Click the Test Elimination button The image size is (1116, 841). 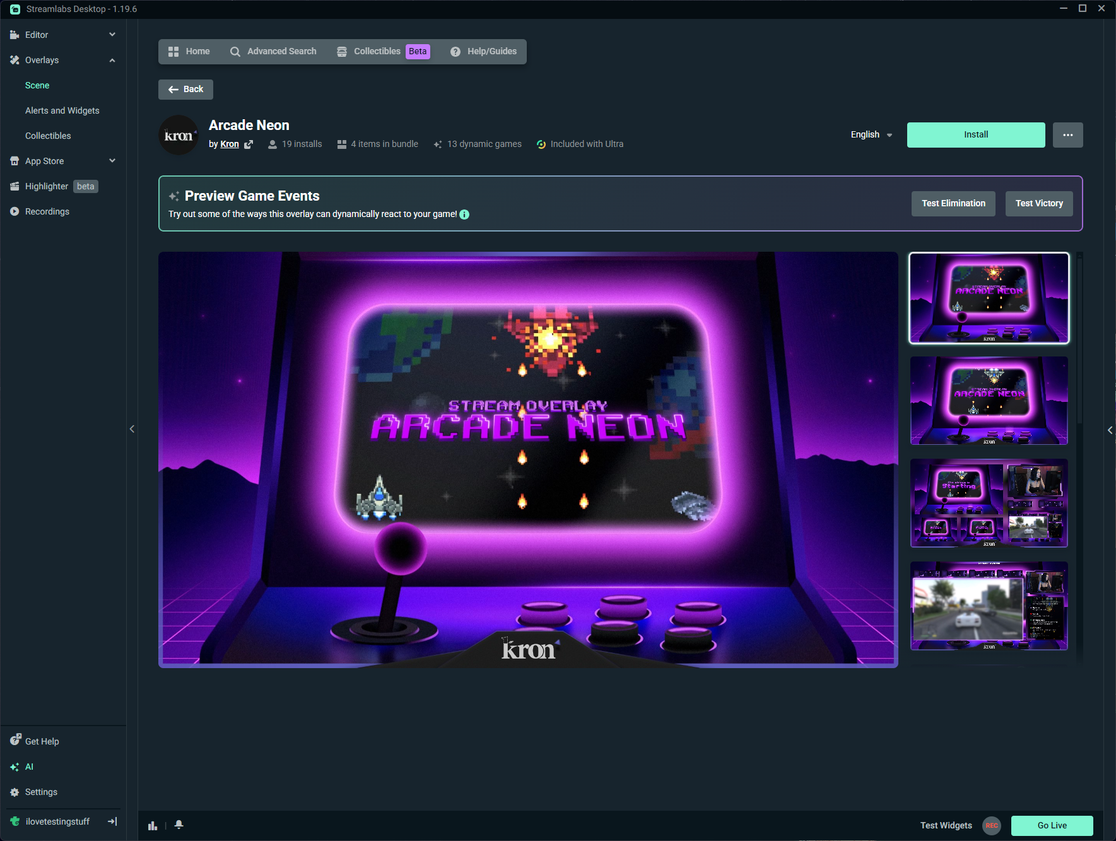coord(953,203)
